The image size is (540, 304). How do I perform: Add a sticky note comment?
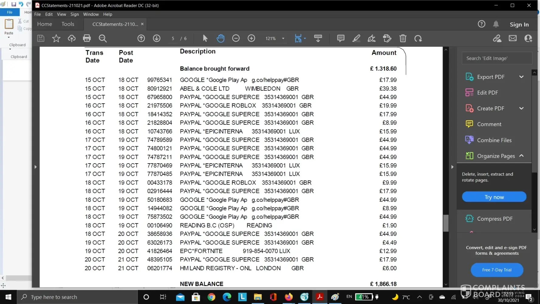point(341,38)
